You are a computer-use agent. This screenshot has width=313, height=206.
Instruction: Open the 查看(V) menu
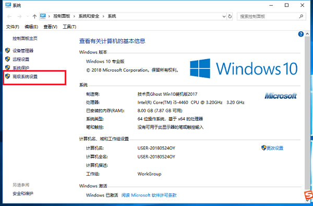pyautogui.click(x=50, y=27)
